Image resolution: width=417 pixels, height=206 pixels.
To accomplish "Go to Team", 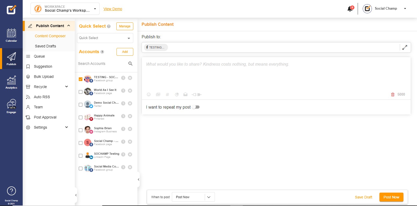I will pyautogui.click(x=38, y=107).
